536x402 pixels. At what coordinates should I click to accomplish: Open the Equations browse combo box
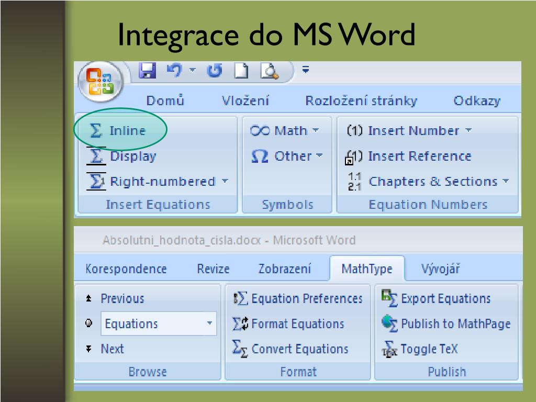pyautogui.click(x=159, y=323)
